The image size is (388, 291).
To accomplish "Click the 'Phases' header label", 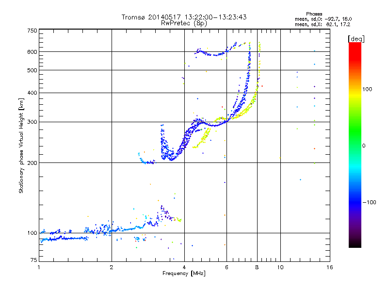I will [x=314, y=14].
